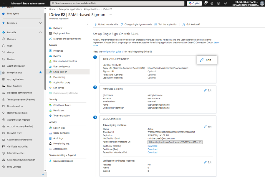The width and height of the screenshot is (265, 177).
Task: Toggle favorite star on Enterprise apps
Action: click(x=40, y=73)
